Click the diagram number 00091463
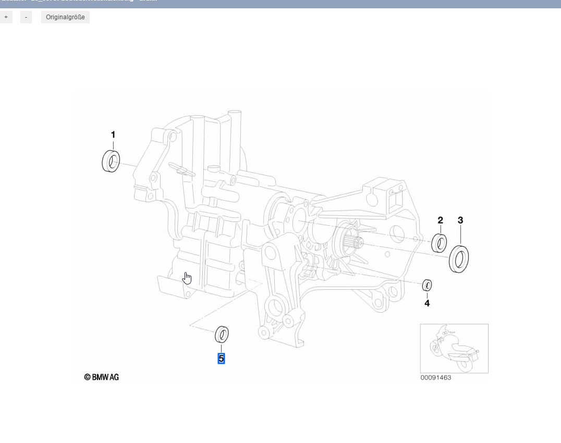Image resolution: width=561 pixels, height=443 pixels. pyautogui.click(x=435, y=378)
